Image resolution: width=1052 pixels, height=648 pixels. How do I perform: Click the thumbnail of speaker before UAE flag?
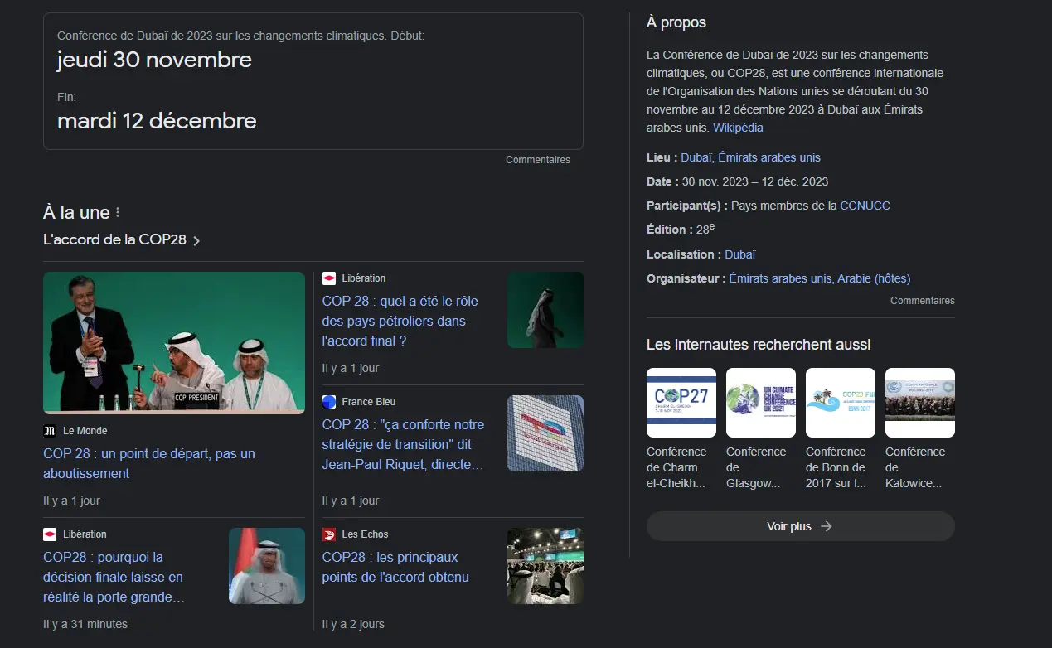click(x=267, y=566)
